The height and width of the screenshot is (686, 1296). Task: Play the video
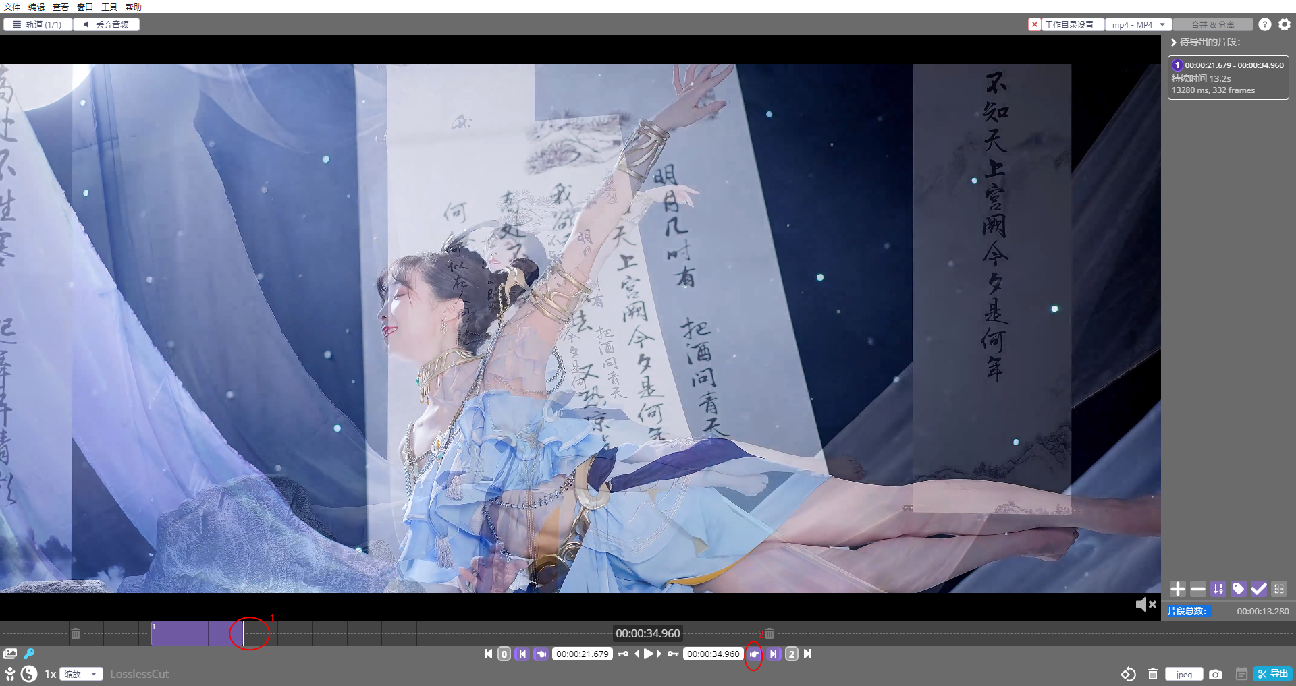649,654
